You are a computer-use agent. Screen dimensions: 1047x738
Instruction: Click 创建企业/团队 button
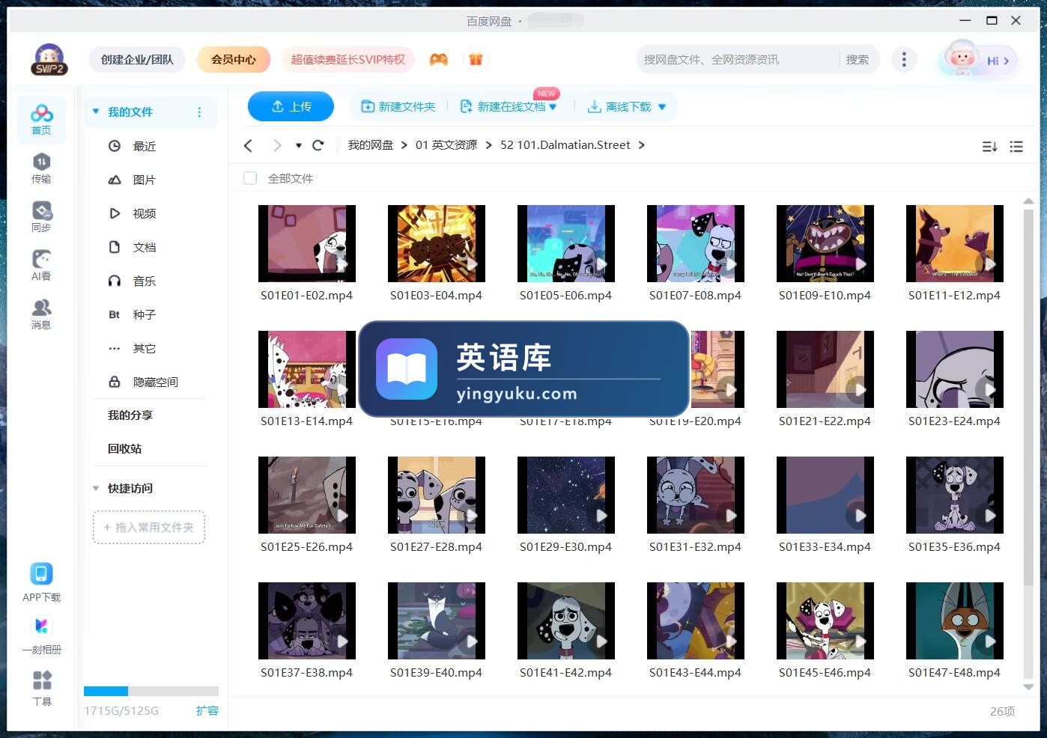(137, 59)
